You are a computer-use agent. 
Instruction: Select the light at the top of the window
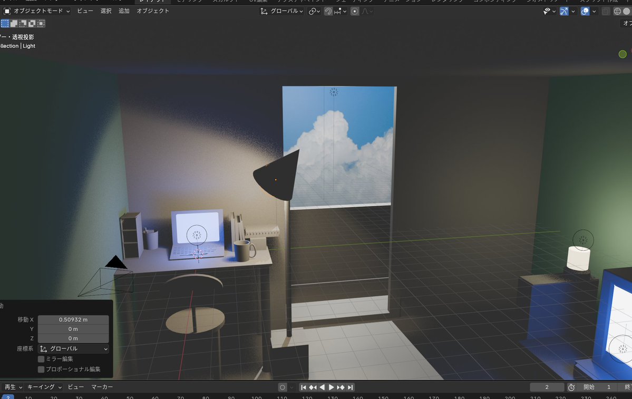(334, 92)
